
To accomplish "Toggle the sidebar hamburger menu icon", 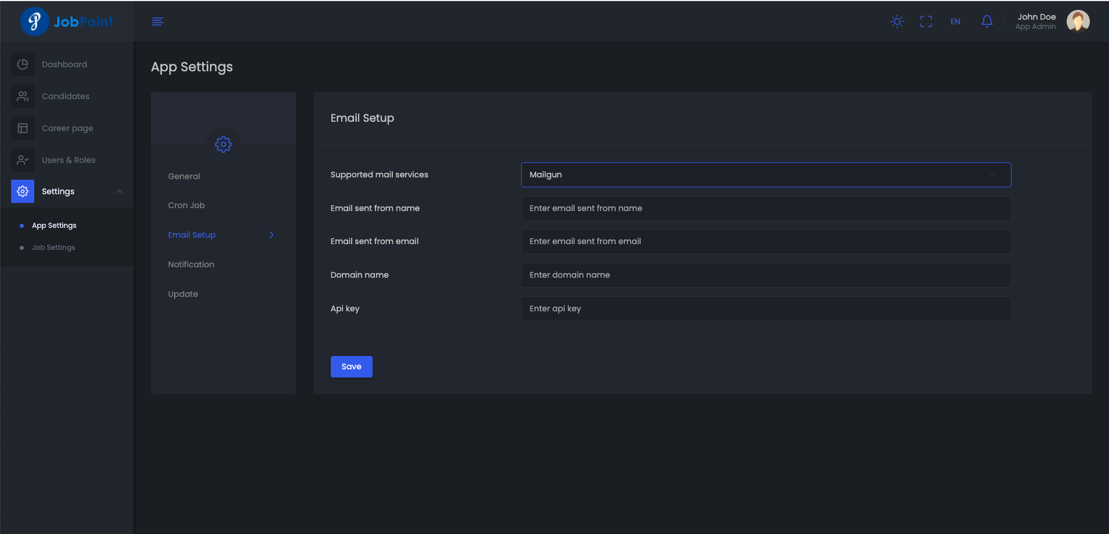I will [157, 21].
